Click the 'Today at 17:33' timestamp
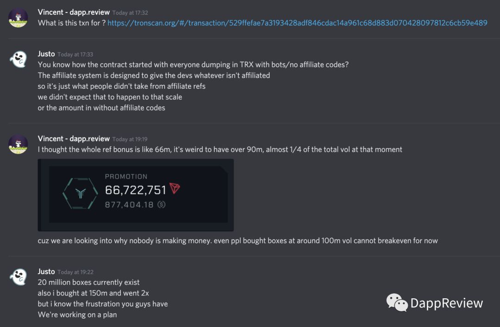Screen dimensions: 500x327 tap(75, 55)
